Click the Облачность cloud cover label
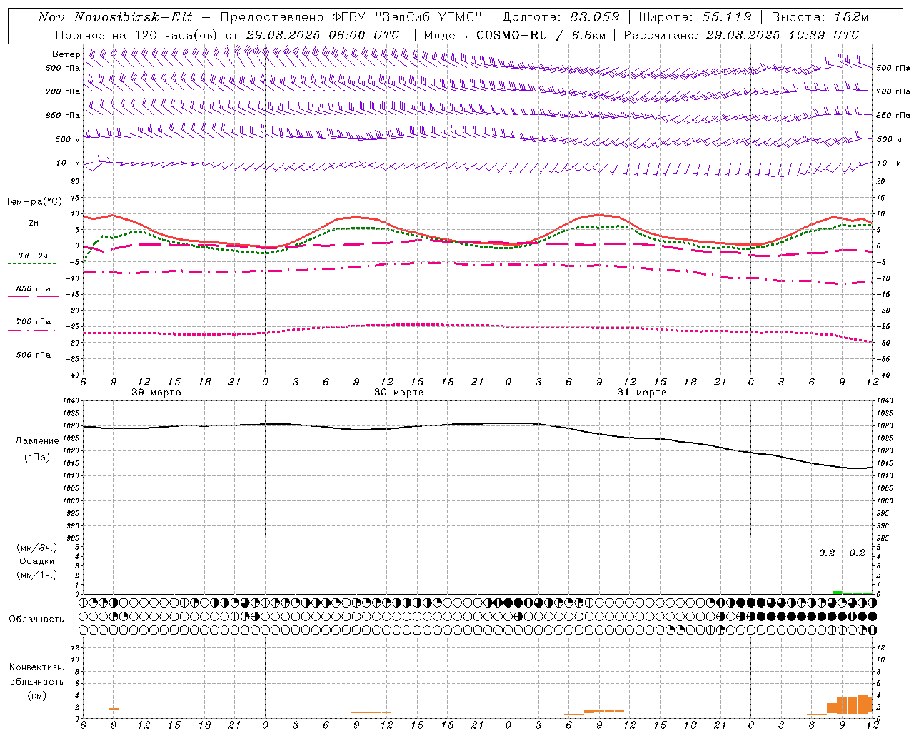 [x=36, y=620]
